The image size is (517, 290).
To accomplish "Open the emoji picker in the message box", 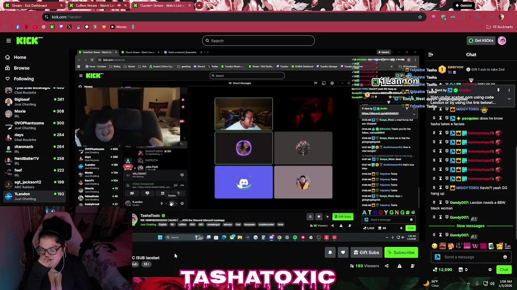I will point(505,257).
